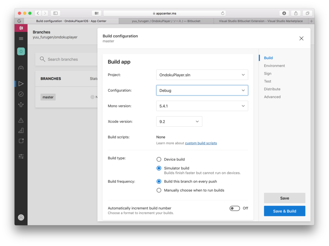Click the BRANCHES column header
329x246 pixels.
pyautogui.click(x=51, y=79)
